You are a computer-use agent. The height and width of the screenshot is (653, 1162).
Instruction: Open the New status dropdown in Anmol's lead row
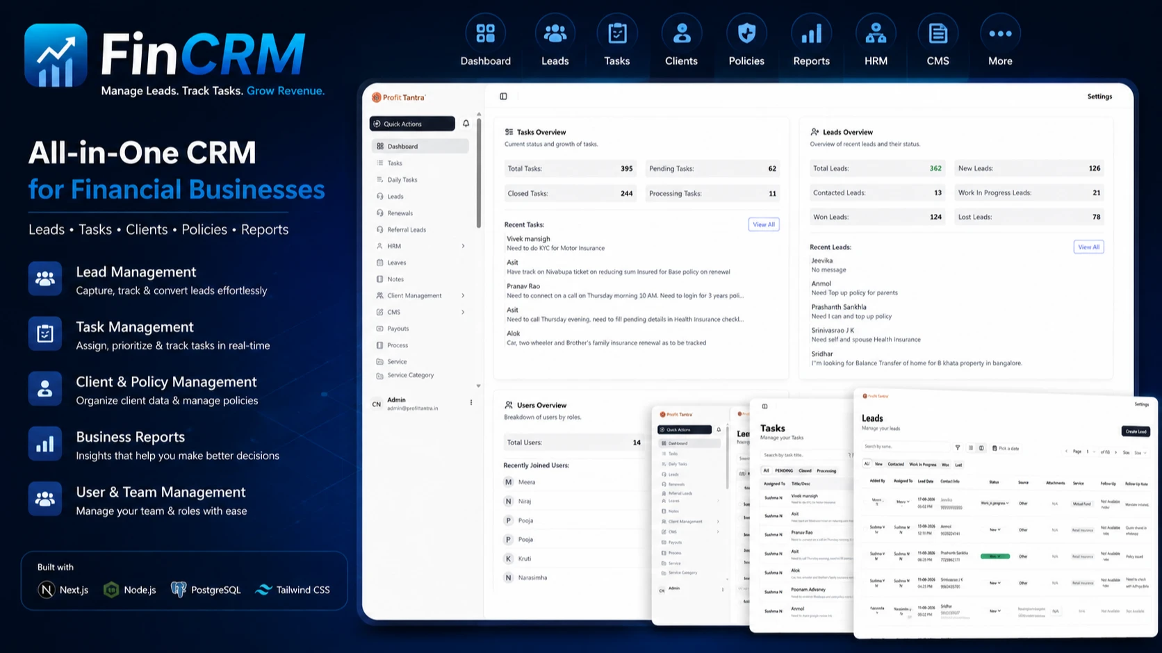(x=995, y=529)
